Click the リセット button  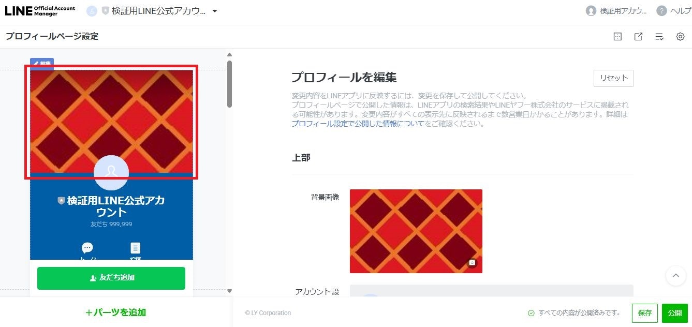point(613,78)
